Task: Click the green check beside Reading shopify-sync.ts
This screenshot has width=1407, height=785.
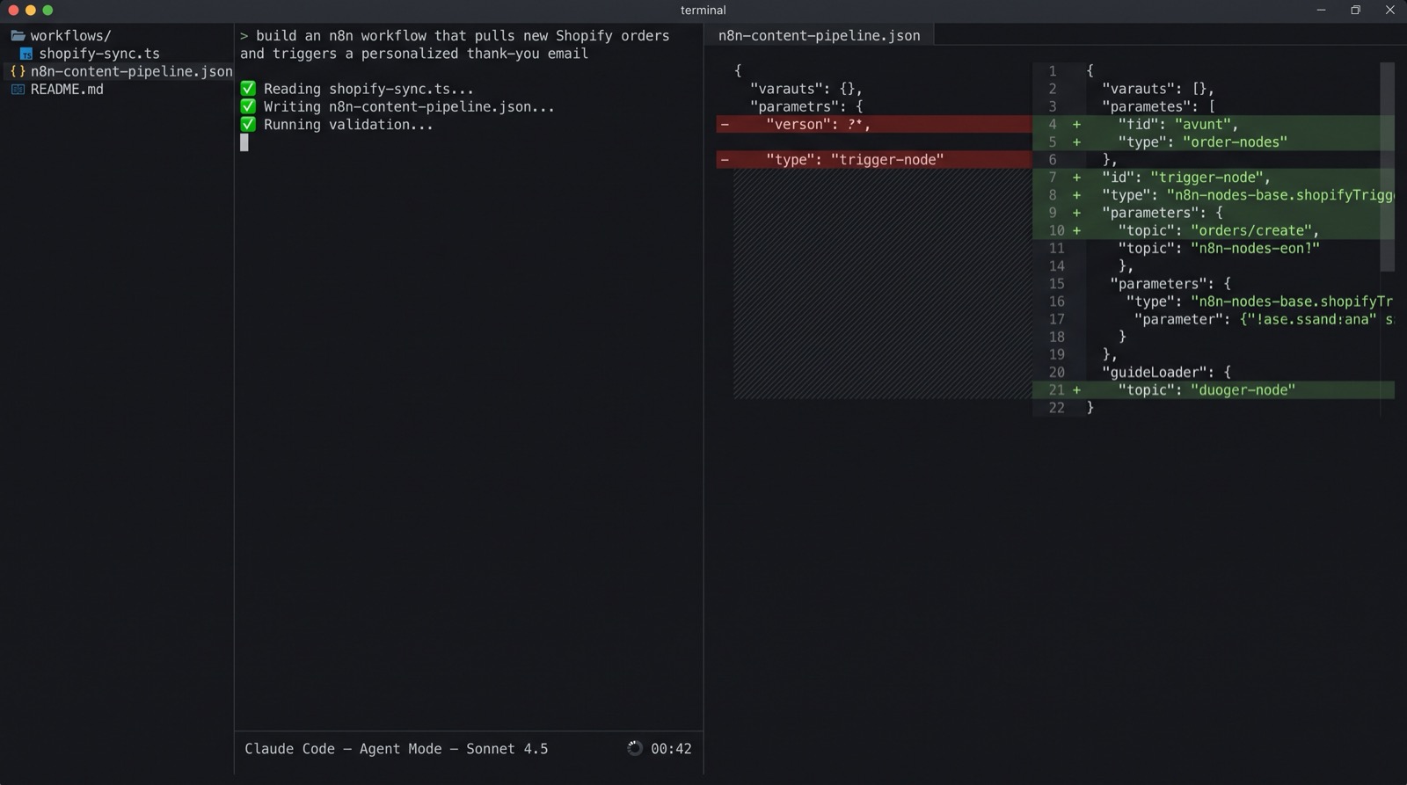Action: coord(248,89)
